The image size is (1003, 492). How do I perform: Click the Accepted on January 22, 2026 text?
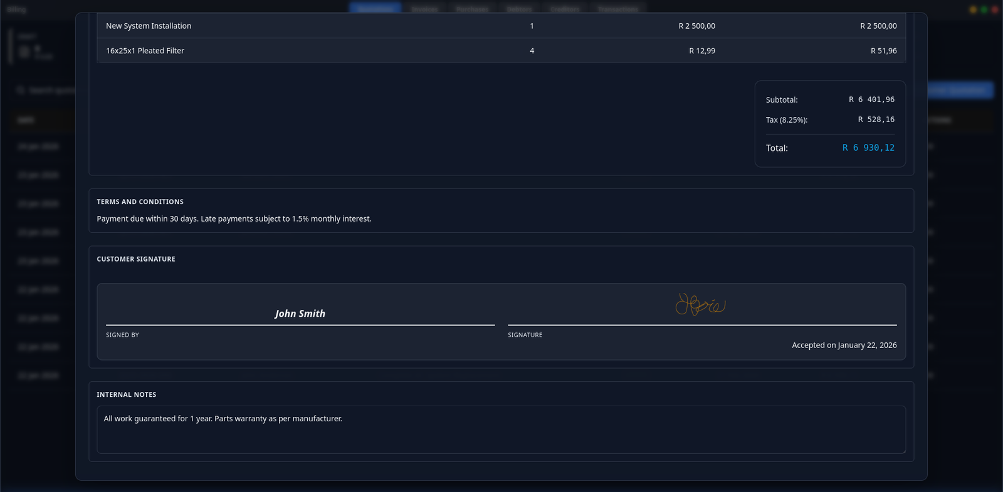[844, 346]
